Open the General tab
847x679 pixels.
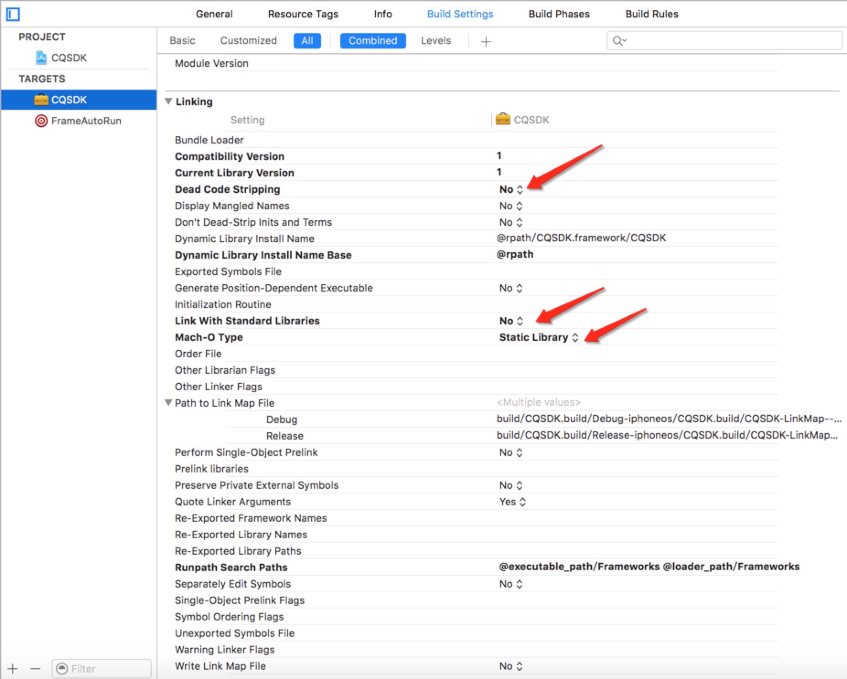click(214, 14)
